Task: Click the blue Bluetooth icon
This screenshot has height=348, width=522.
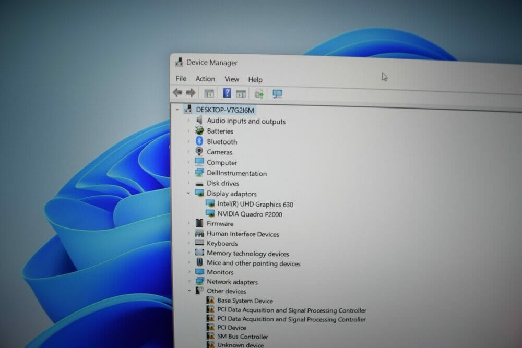Action: point(199,141)
